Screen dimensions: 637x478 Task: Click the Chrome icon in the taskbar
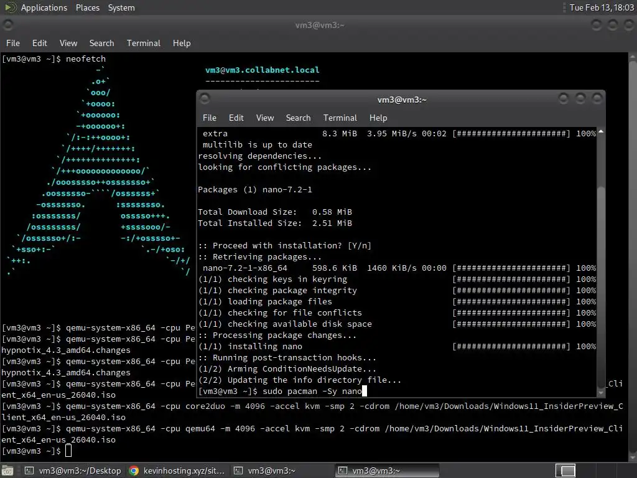pyautogui.click(x=133, y=471)
